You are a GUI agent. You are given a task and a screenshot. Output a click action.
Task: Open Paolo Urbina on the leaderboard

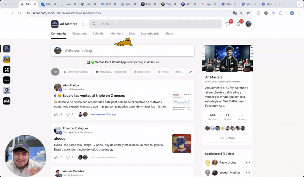(228, 163)
